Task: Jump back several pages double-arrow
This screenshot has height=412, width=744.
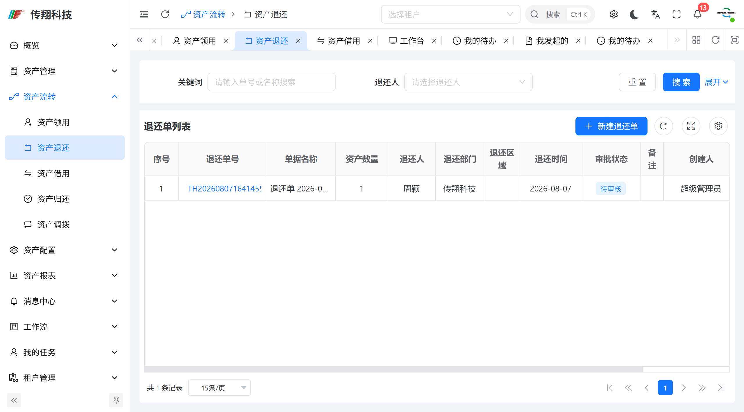Action: pos(628,388)
